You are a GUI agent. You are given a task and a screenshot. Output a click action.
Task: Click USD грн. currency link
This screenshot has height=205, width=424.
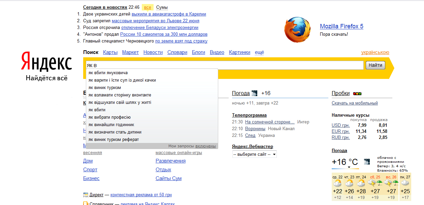(340, 125)
